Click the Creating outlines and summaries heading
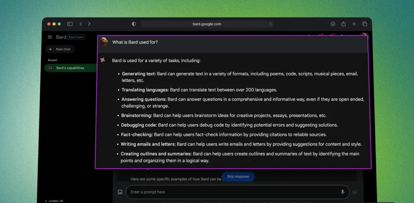Screen dimensions: 414x203 point(156,154)
